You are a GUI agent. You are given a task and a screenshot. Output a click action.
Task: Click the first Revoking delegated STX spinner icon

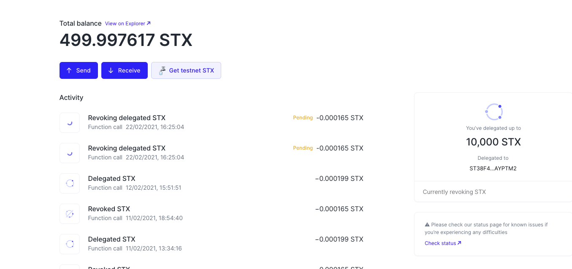(69, 122)
